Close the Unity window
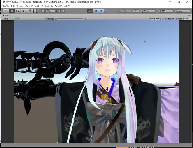Image resolution: width=193 pixels, height=148 pixels. tap(187, 2)
